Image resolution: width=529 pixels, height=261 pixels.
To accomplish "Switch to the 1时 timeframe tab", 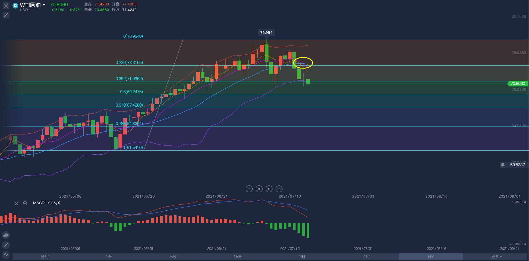I will coord(302,257).
